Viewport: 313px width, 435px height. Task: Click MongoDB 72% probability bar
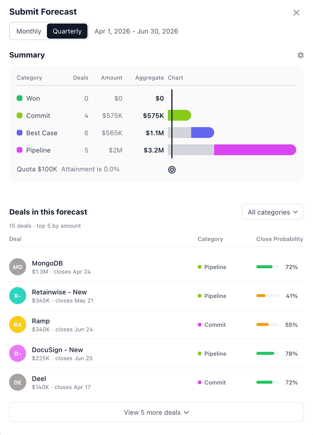pyautogui.click(x=268, y=267)
